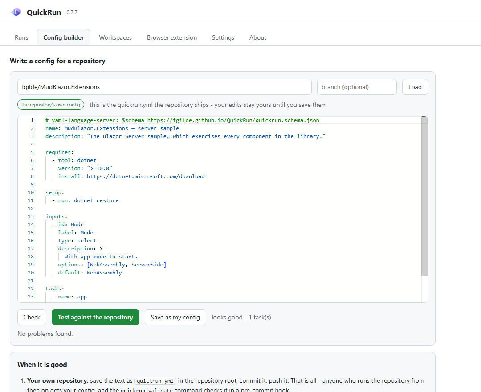The image size is (481, 392).
Task: Click the code editor vertical scrollbar thumb
Action: click(x=424, y=196)
